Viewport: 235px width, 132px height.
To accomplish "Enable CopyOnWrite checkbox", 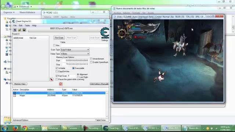I will tap(57, 71).
